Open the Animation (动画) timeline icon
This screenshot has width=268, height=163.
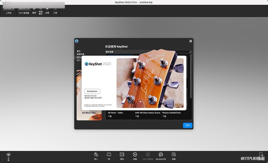click(x=135, y=155)
